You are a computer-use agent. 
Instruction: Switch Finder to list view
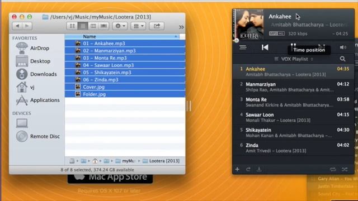(x=83, y=26)
